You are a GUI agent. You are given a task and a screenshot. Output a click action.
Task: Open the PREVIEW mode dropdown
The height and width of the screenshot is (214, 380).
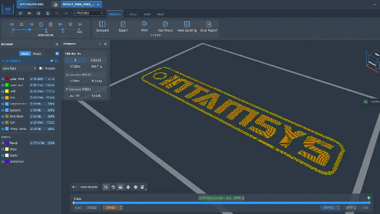(88, 13)
